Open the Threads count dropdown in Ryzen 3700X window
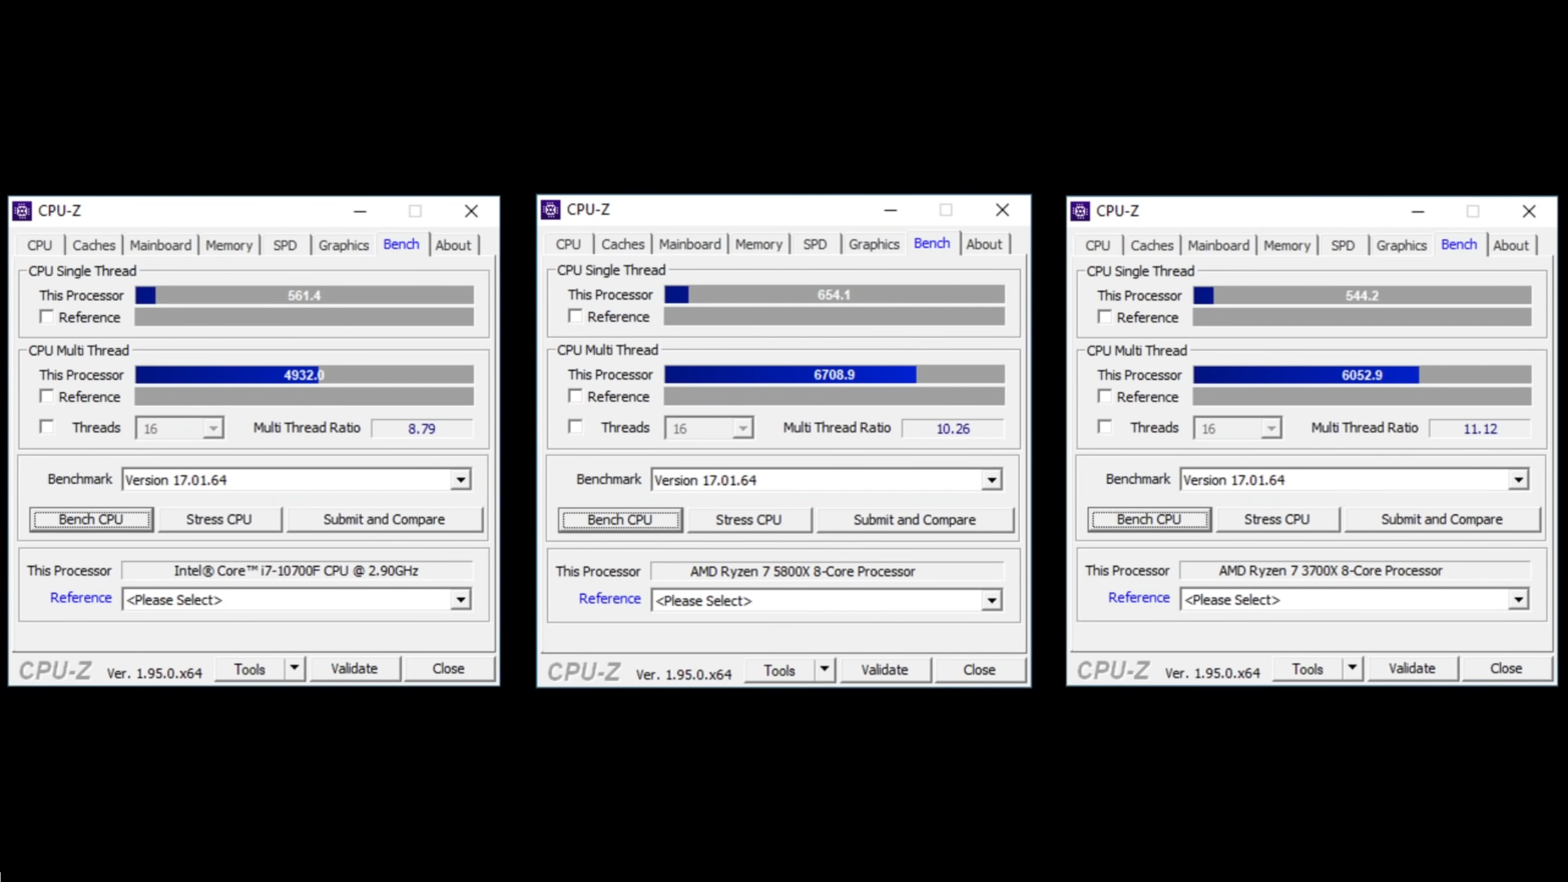Viewport: 1568px width, 882px height. tap(1271, 428)
